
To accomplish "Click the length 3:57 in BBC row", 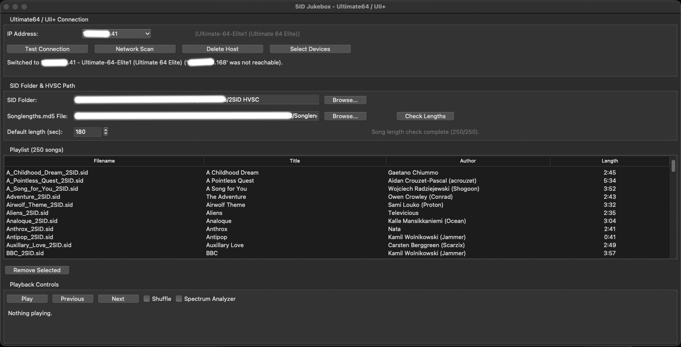I will (610, 253).
